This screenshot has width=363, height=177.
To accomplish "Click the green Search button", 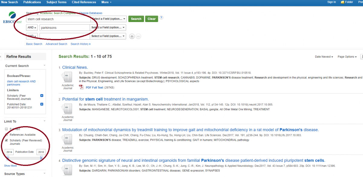I will [136, 19].
